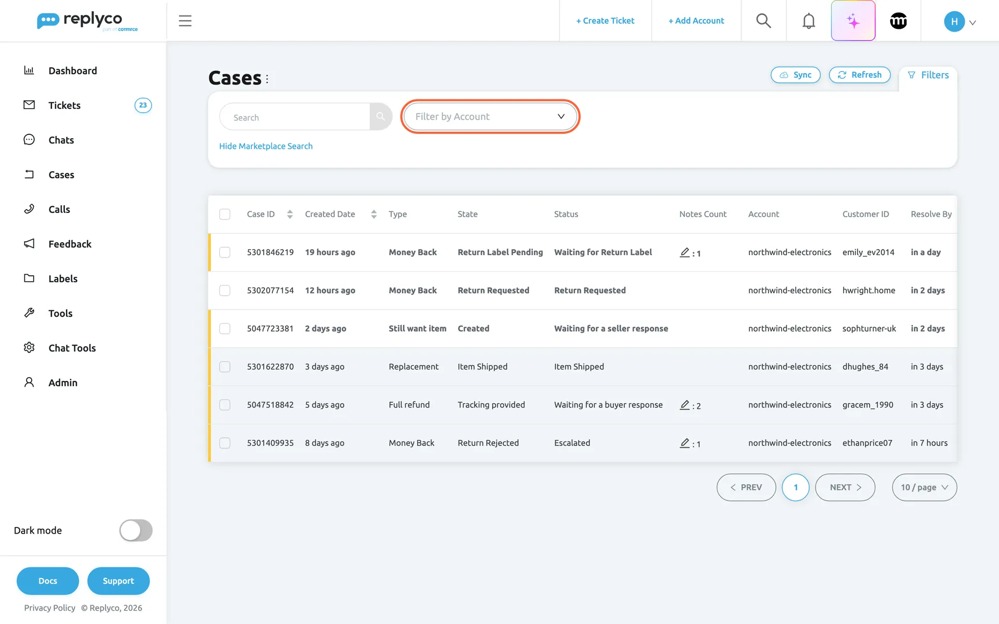999x624 pixels.
Task: Open the hamburger menu icon
Action: click(x=185, y=21)
